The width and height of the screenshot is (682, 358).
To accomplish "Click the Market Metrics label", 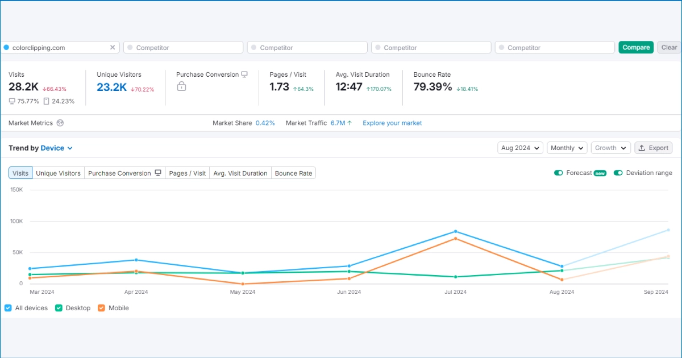I will 31,123.
